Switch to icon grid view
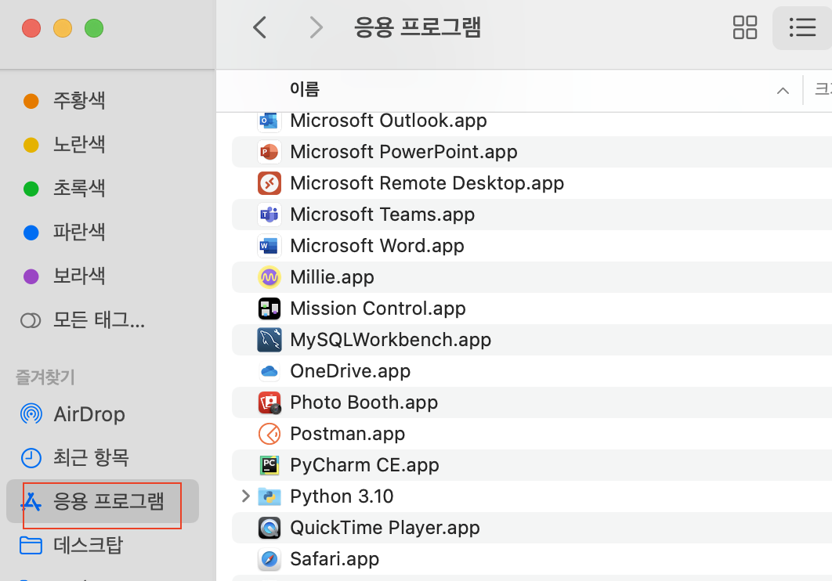Screen dimensions: 832x581 click(744, 27)
